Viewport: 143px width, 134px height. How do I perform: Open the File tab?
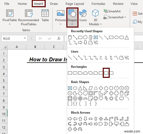7,4
